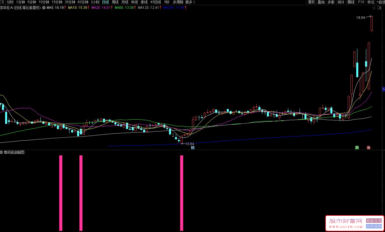The height and width of the screenshot is (232, 385).
Task: Select the 60分钟 period tab
Action: [x=83, y=2]
